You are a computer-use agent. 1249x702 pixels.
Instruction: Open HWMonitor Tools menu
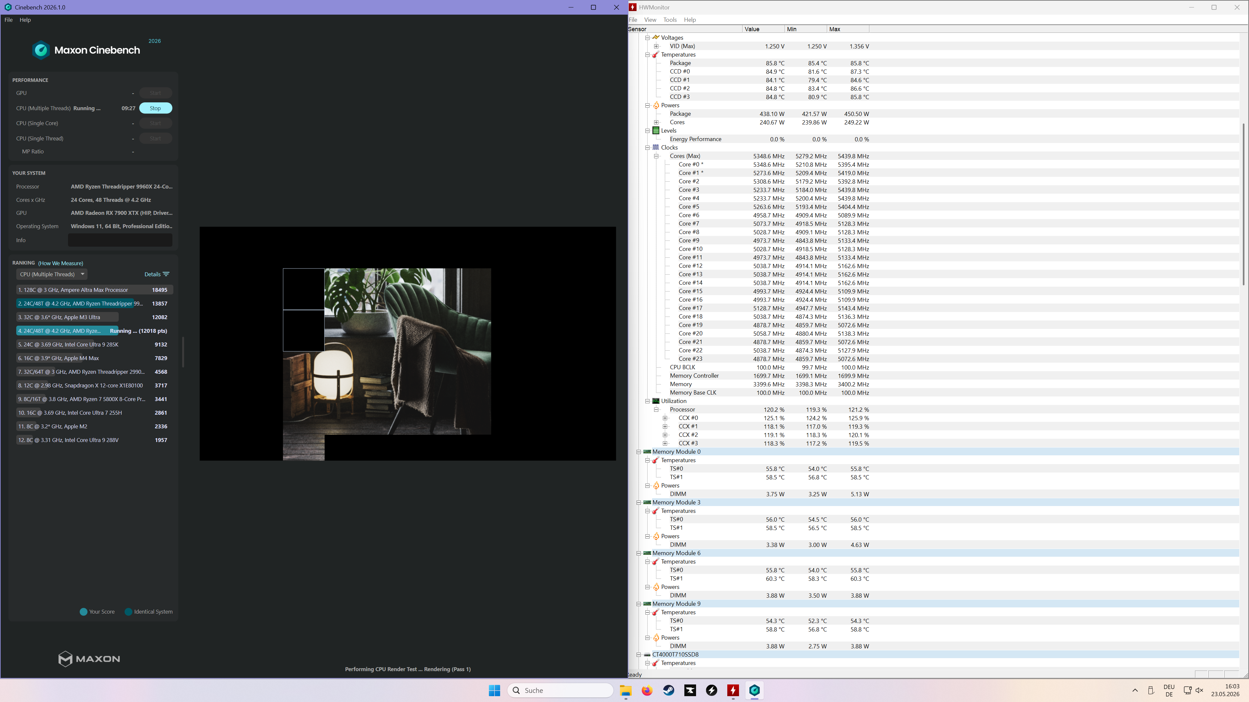coord(670,20)
